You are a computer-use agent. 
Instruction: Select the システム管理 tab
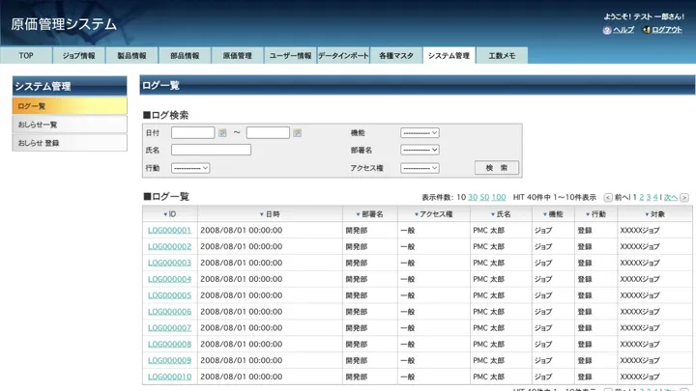click(449, 55)
